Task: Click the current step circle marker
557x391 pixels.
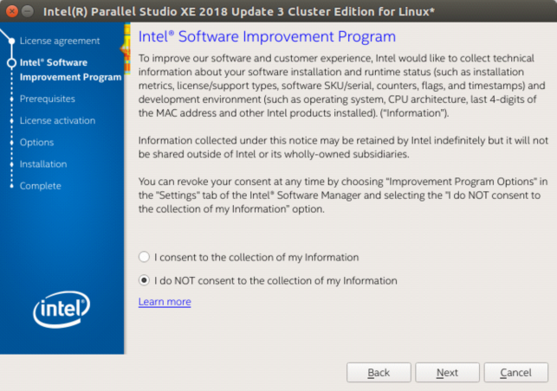Action: tap(12, 63)
